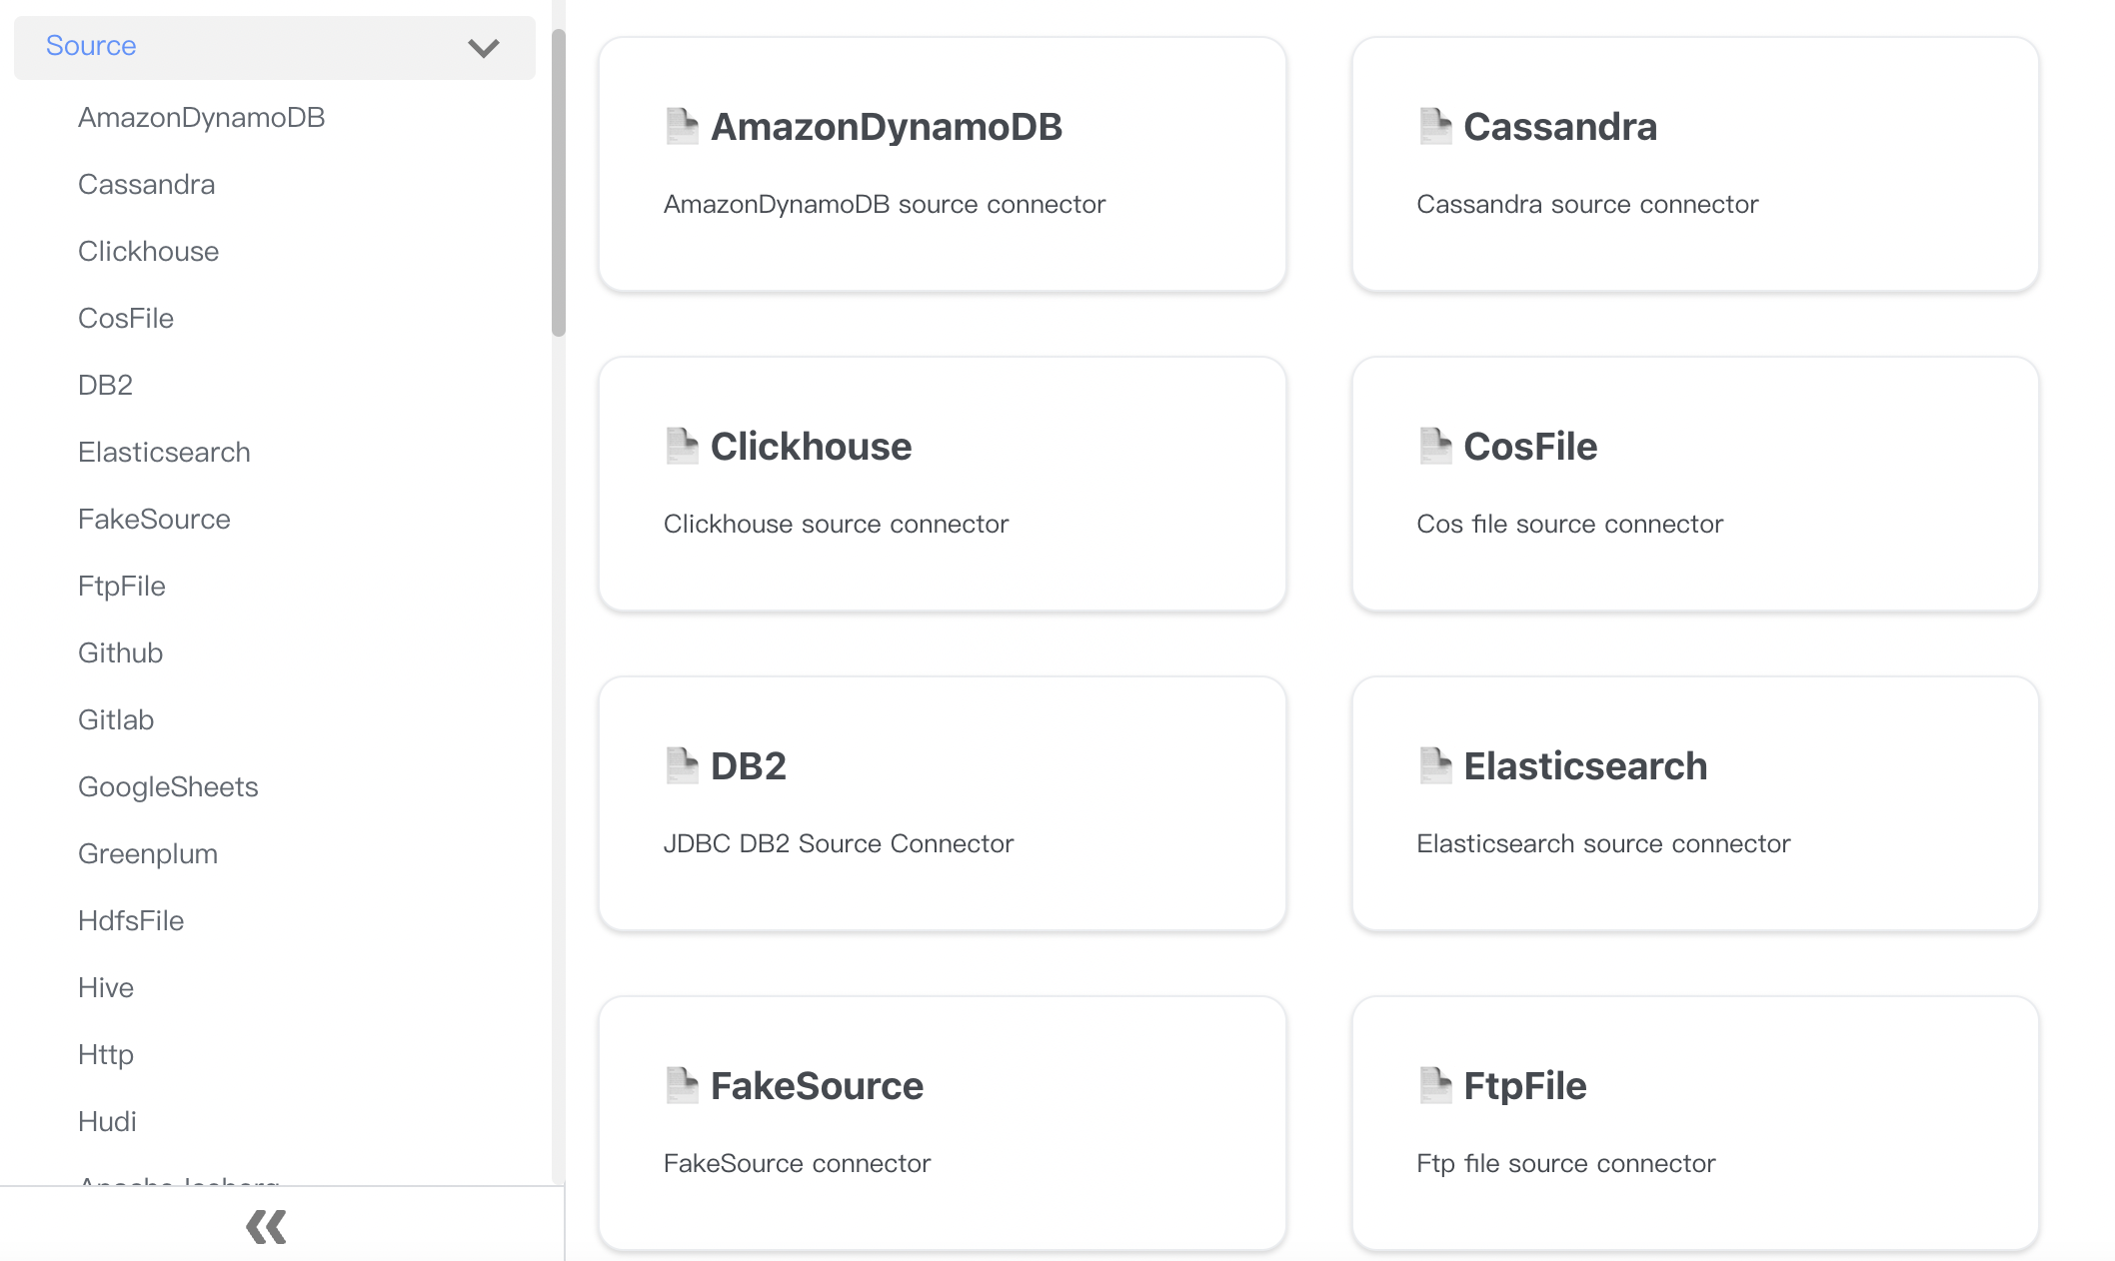Click 'JDBC DB2 Source Connector' description
Viewport: 2115px width, 1261px height.
coord(839,843)
